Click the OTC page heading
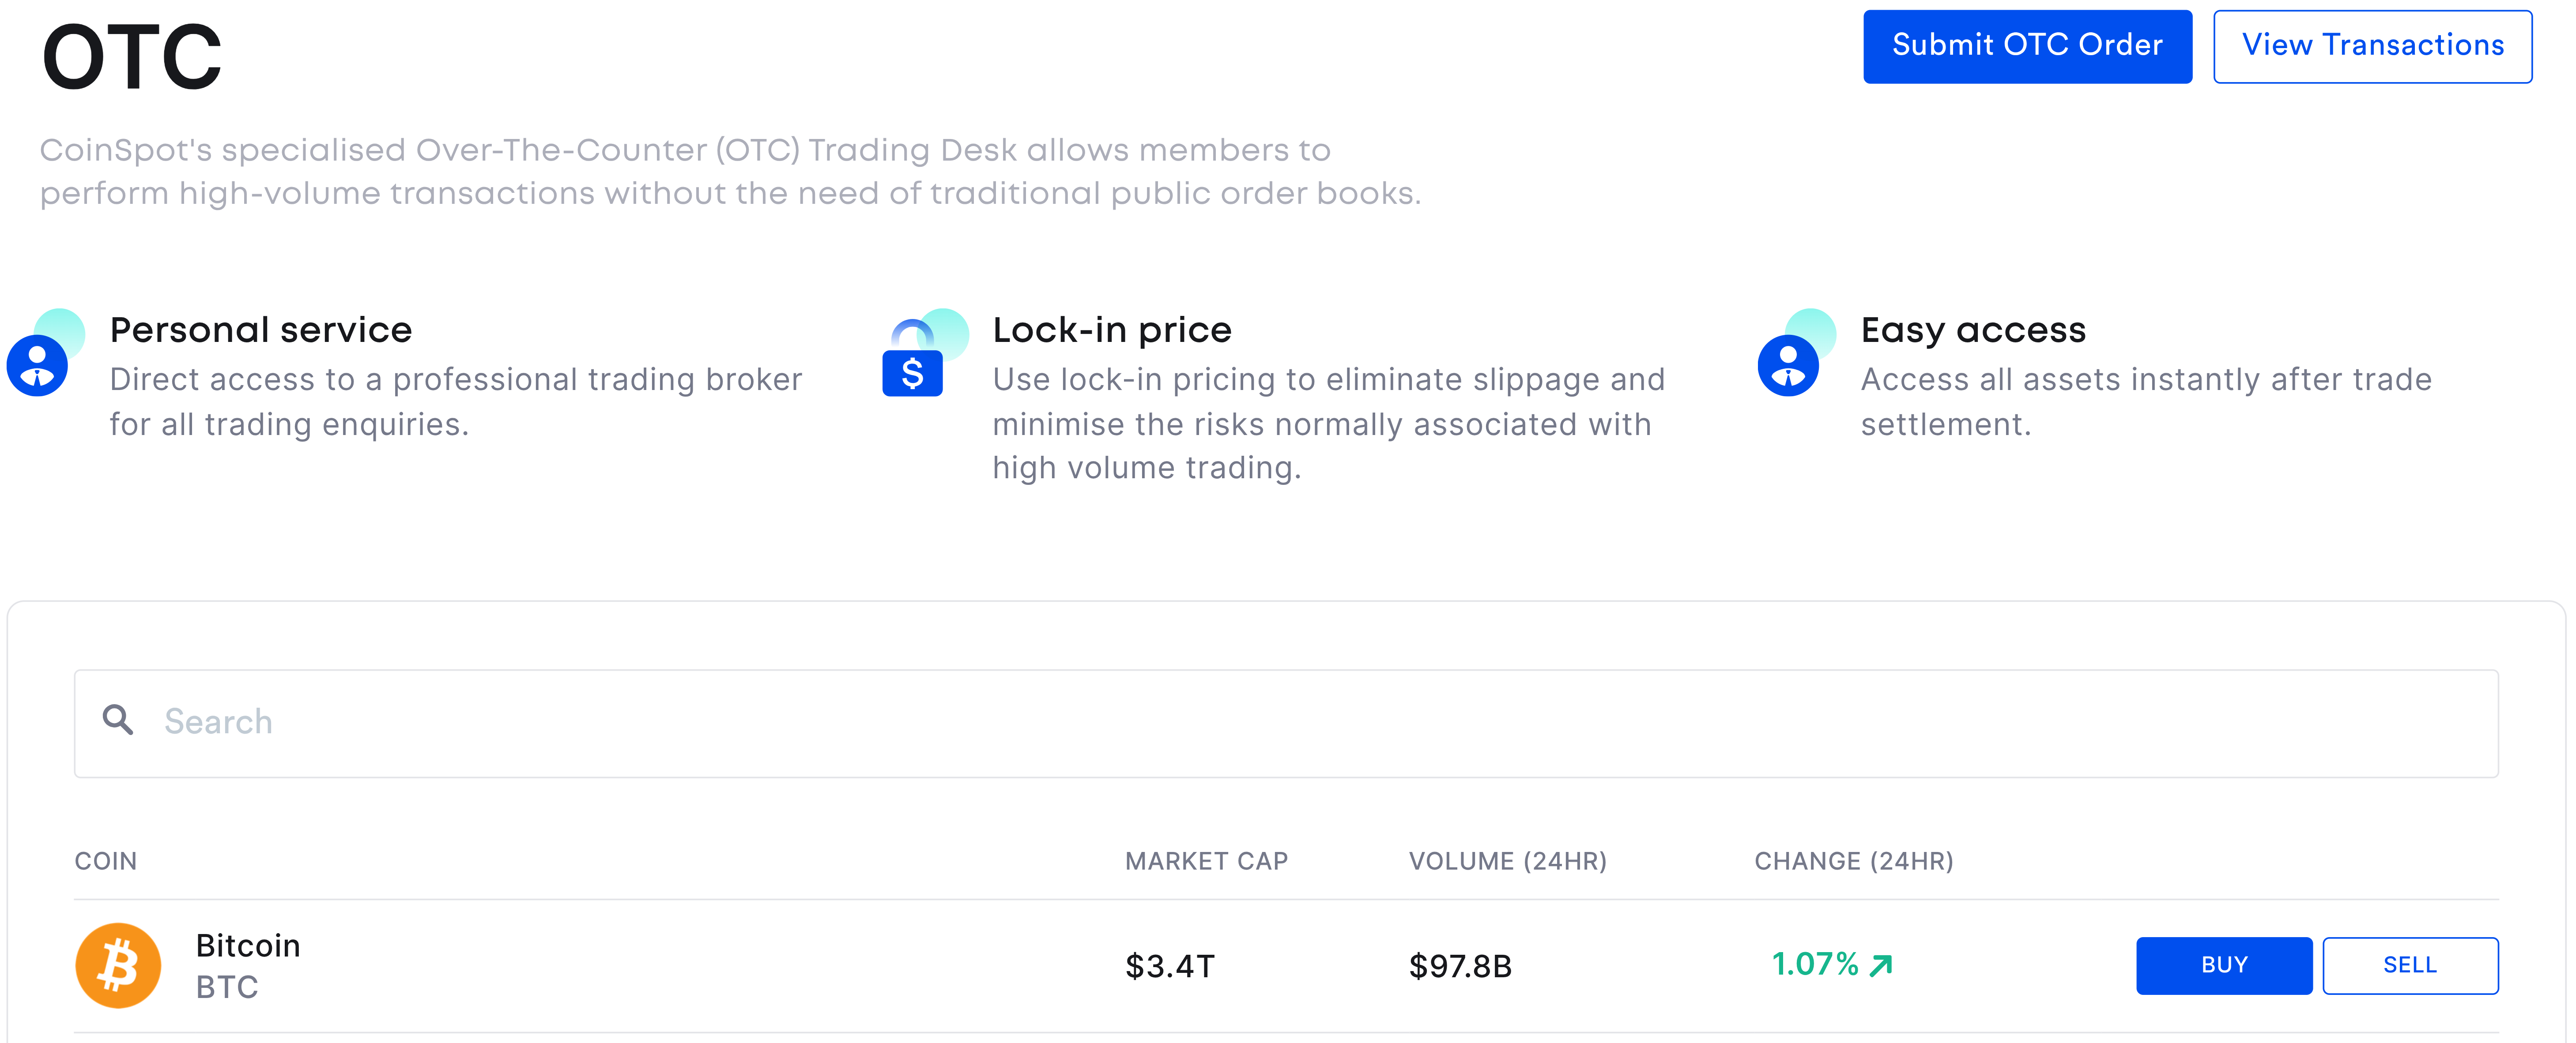The width and height of the screenshot is (2576, 1043). pyautogui.click(x=130, y=55)
